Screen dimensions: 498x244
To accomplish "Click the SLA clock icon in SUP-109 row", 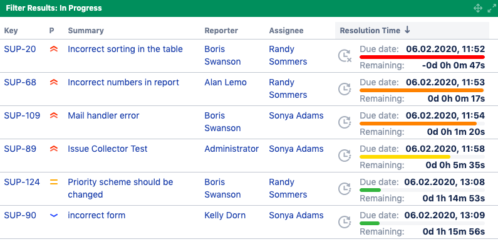I will 345,122.
